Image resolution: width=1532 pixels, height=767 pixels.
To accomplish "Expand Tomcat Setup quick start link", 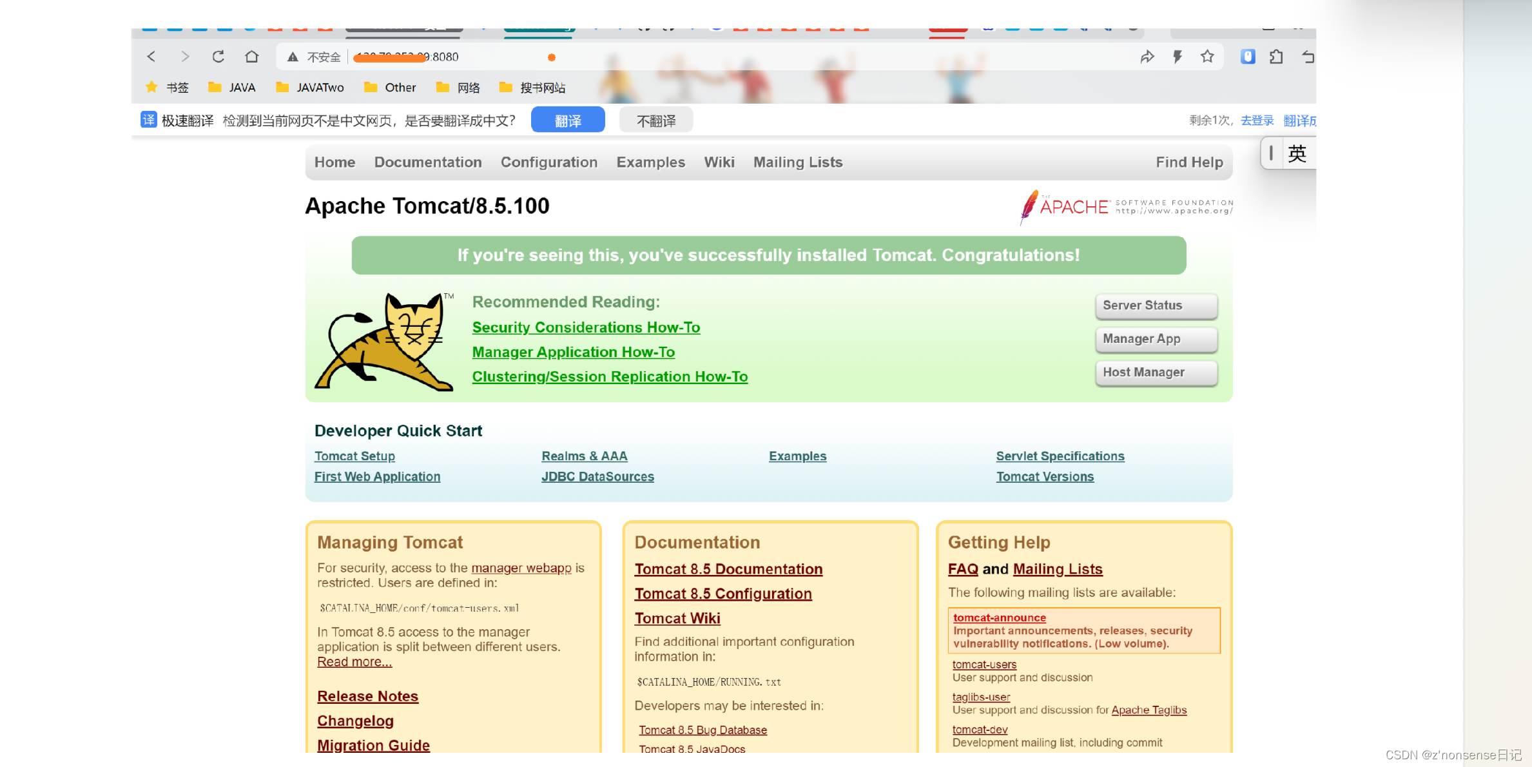I will pyautogui.click(x=355, y=456).
